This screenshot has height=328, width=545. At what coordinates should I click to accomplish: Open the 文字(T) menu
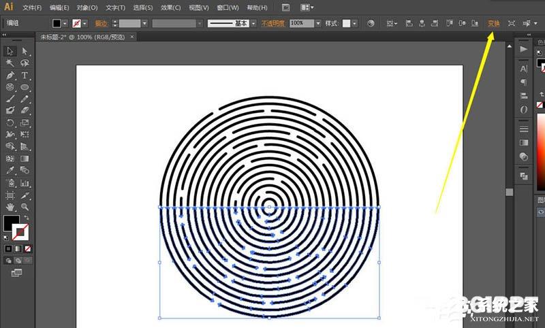tap(115, 7)
